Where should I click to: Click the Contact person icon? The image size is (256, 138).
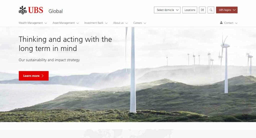tap(221, 23)
